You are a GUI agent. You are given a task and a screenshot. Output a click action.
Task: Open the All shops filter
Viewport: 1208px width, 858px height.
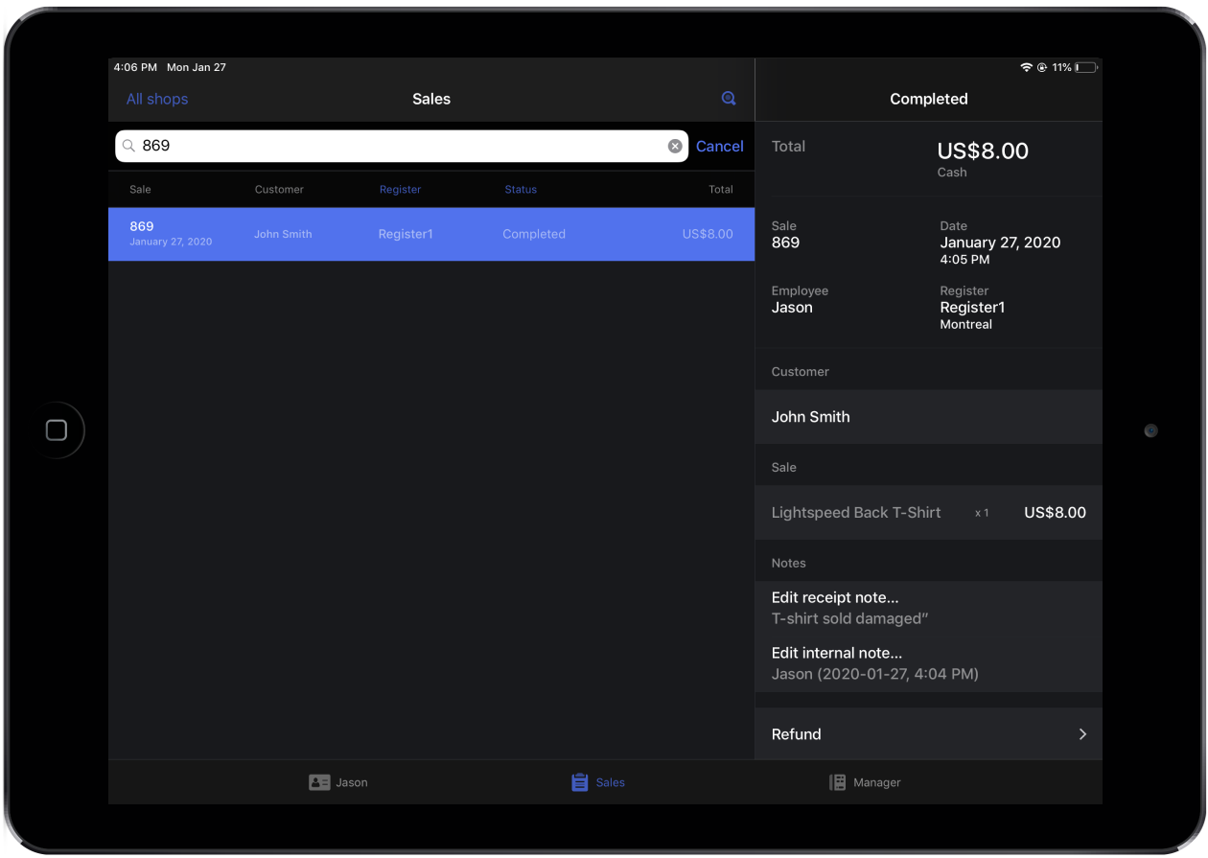pos(157,99)
